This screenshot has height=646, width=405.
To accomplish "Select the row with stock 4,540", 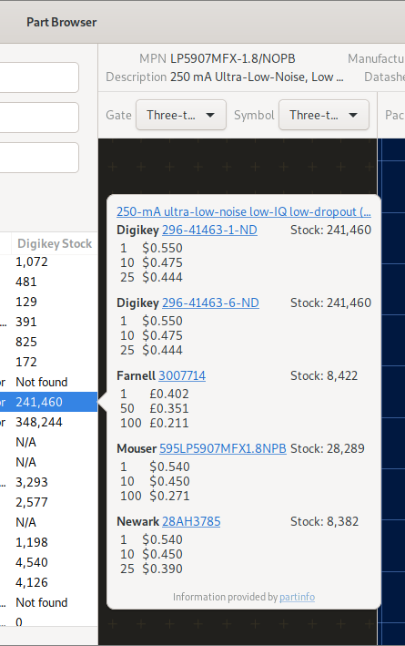I will (x=48, y=562).
